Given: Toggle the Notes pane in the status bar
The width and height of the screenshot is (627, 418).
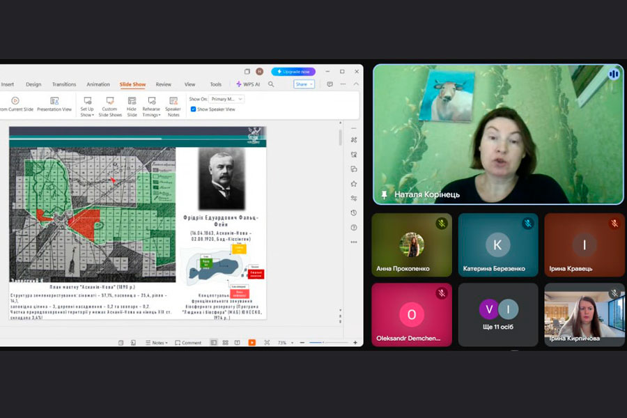Looking at the screenshot, I should (x=157, y=343).
